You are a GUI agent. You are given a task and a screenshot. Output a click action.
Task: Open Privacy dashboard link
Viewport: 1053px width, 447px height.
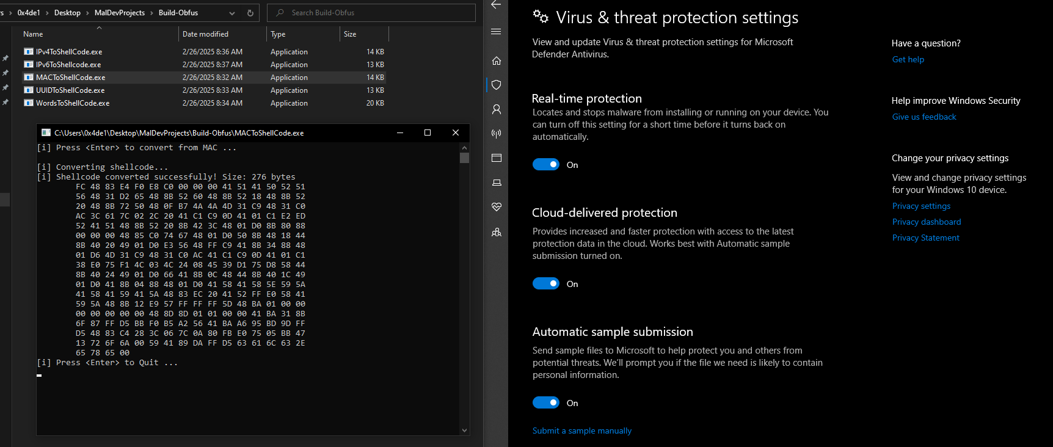pyautogui.click(x=927, y=222)
